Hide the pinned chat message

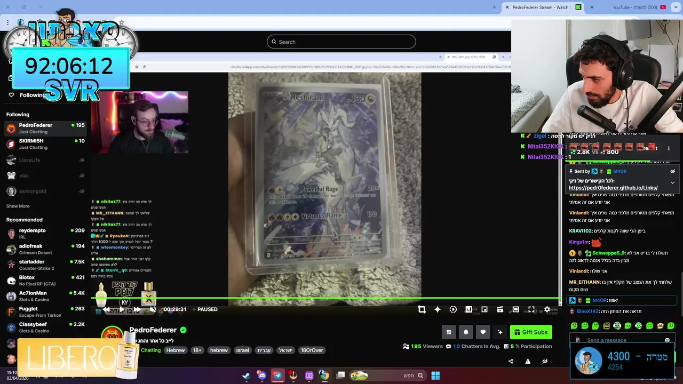click(672, 171)
